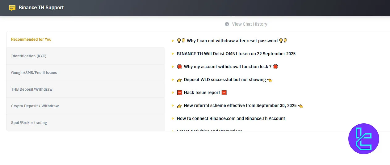
Task: Open View Chat History
Action: pos(250,24)
